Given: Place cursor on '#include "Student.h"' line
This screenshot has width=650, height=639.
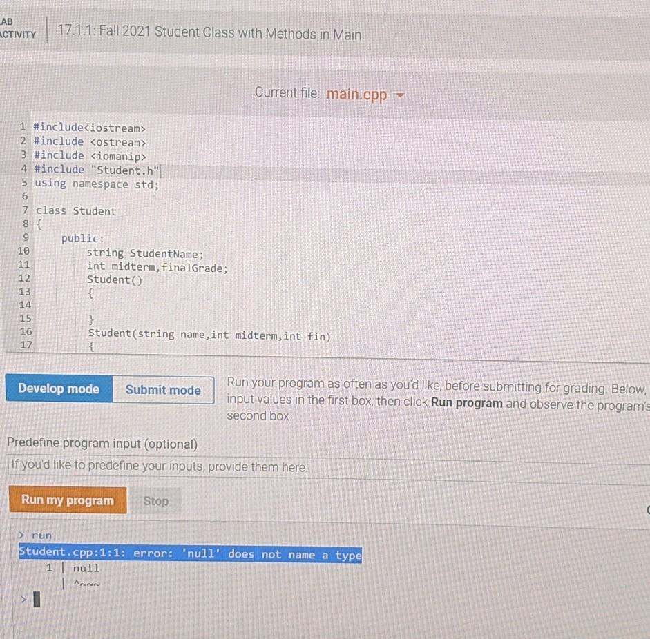Looking at the screenshot, I should (97, 170).
